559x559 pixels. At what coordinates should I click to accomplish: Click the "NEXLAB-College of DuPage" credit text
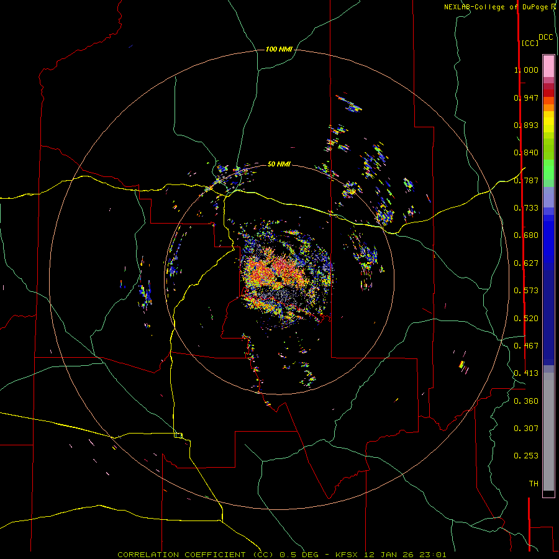[x=496, y=7]
